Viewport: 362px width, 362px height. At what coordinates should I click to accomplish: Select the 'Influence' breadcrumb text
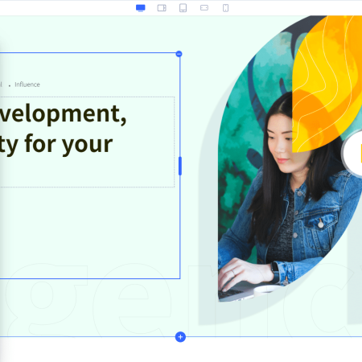(27, 84)
